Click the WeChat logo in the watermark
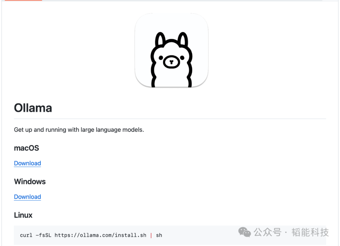 (x=244, y=232)
